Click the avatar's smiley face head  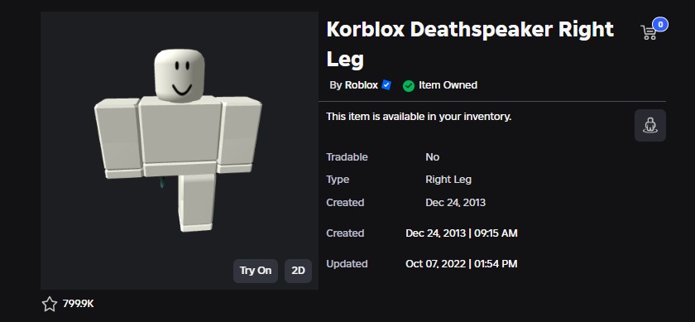point(180,75)
